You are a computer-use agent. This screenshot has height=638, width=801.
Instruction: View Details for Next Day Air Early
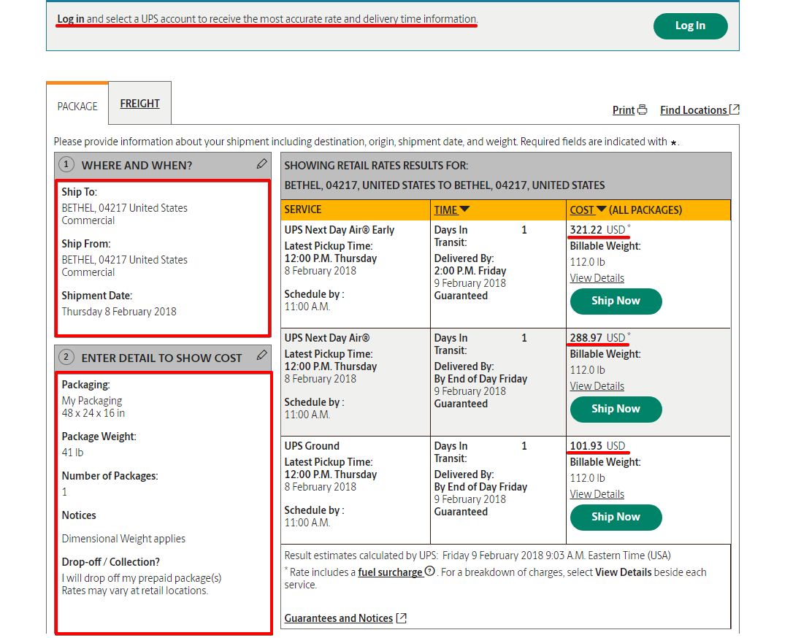tap(597, 278)
